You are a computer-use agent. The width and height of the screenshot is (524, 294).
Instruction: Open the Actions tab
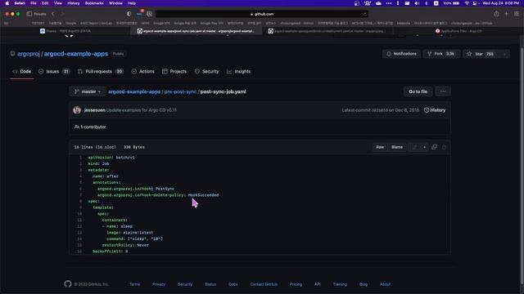143,71
